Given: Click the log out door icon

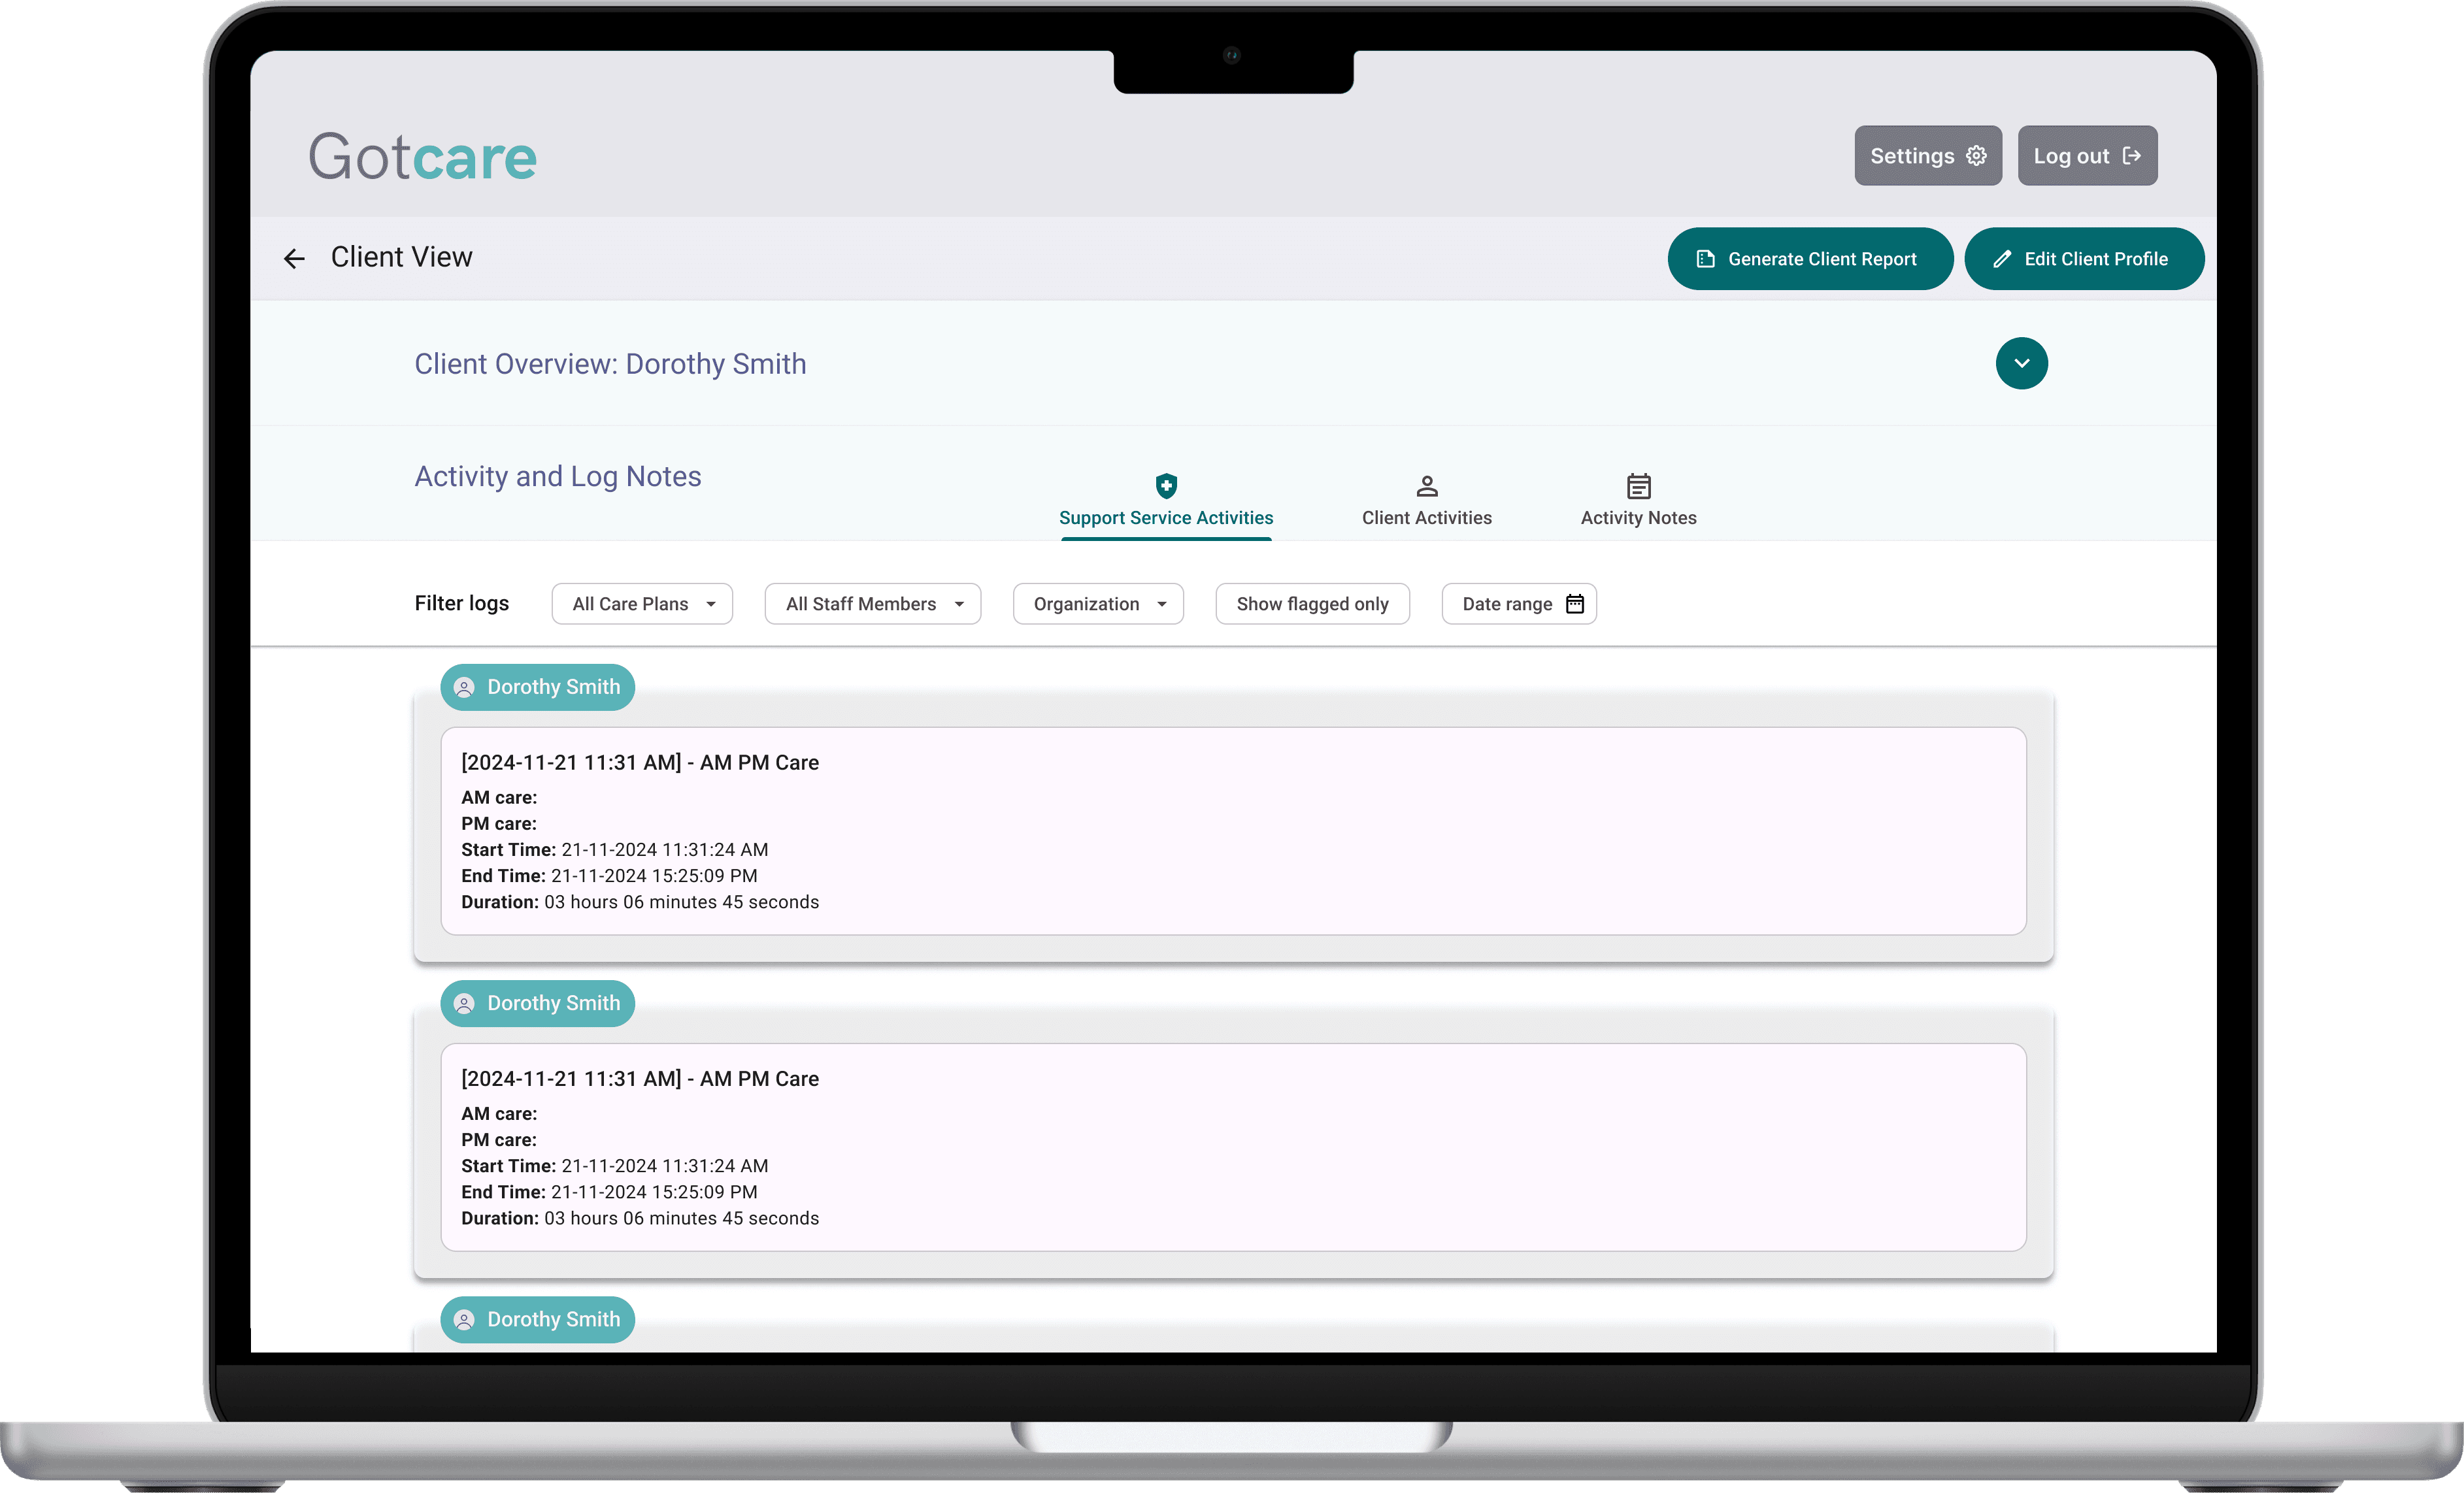Looking at the screenshot, I should pyautogui.click(x=2132, y=156).
